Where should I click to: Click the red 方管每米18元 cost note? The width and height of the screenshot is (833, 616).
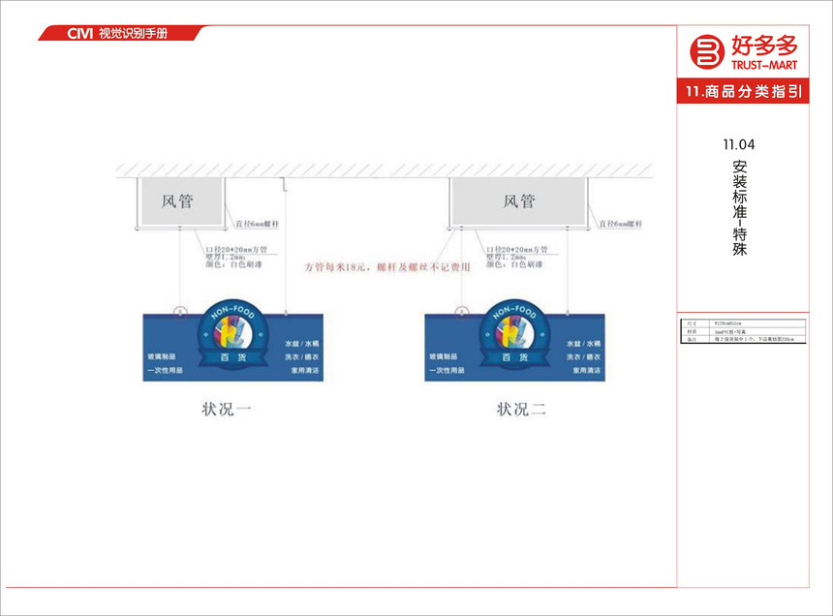[387, 267]
